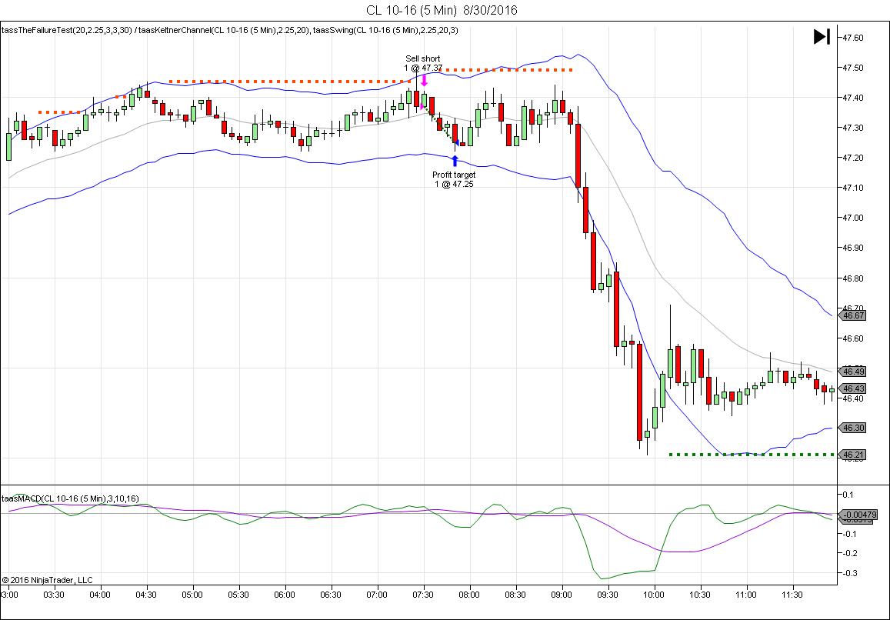Click the 11:30 time axis label

coord(792,595)
